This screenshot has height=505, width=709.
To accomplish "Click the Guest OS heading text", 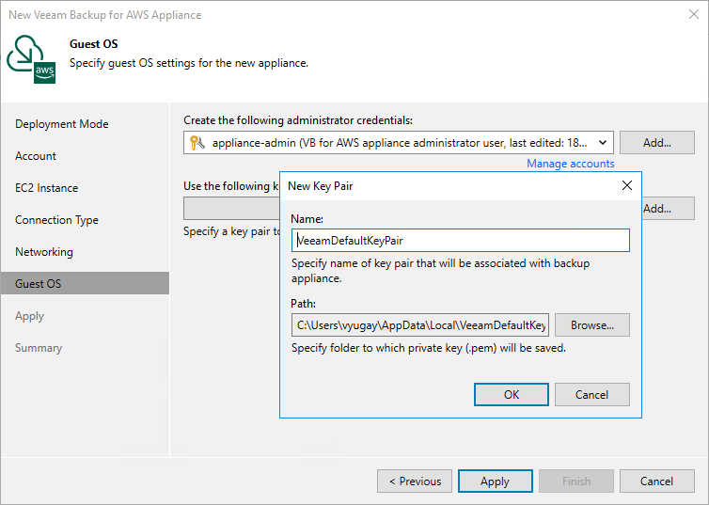I will [94, 44].
